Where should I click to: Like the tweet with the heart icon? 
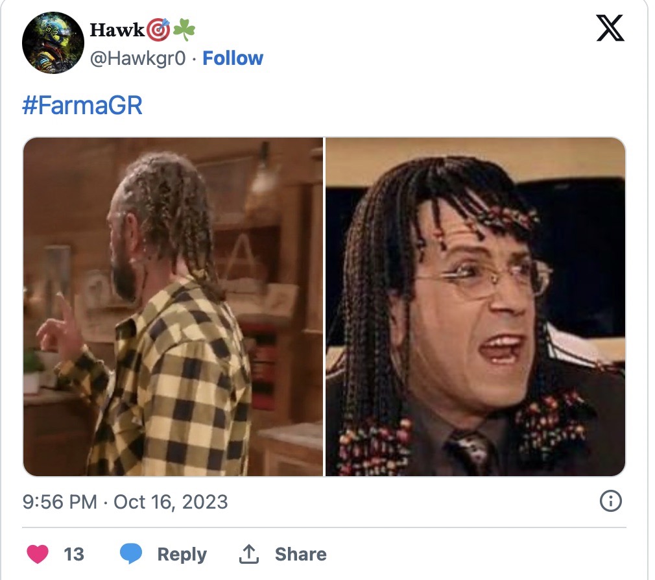38,554
